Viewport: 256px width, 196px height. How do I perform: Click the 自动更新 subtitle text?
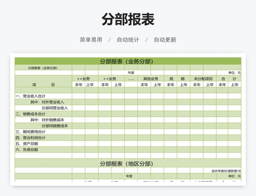click(x=165, y=40)
